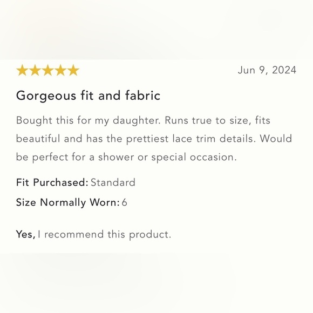Click 'I recommend this product.' text
The width and height of the screenshot is (313, 313).
pyautogui.click(x=104, y=235)
